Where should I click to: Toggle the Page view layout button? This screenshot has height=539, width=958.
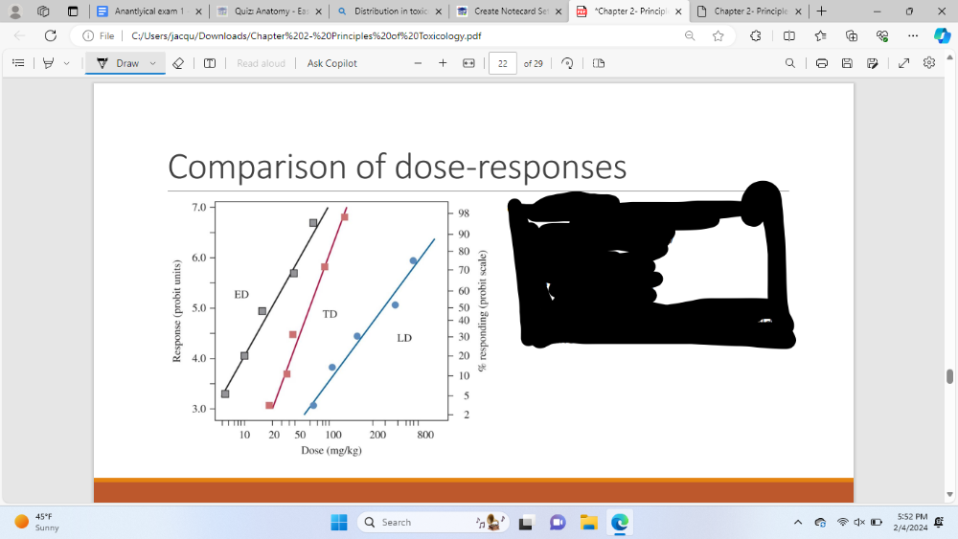tap(599, 63)
